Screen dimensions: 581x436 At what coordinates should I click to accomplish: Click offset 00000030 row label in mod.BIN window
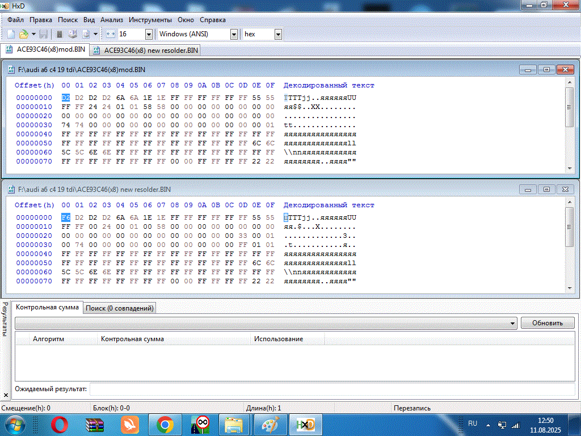[34, 125]
